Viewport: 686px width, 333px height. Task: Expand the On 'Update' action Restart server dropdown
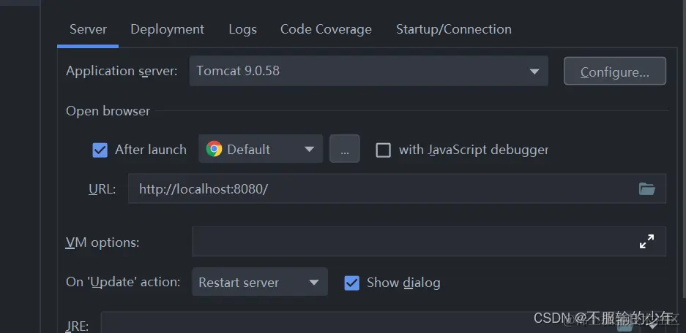[259, 283]
